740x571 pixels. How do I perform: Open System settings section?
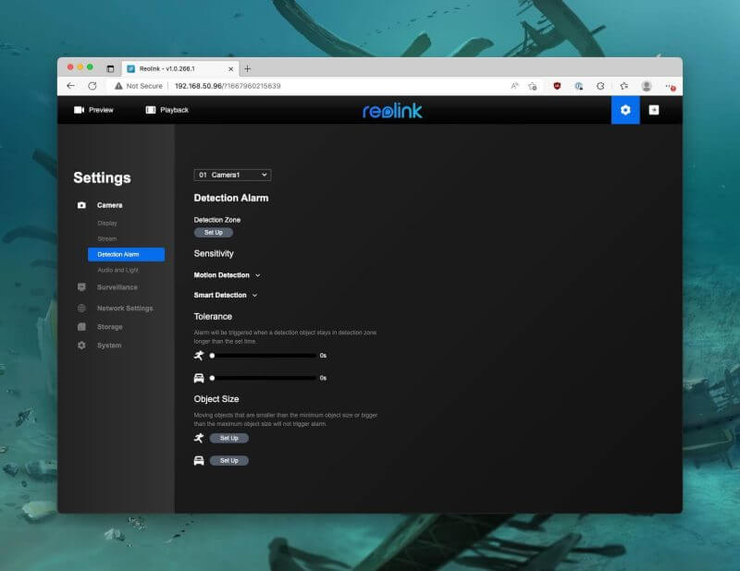109,346
